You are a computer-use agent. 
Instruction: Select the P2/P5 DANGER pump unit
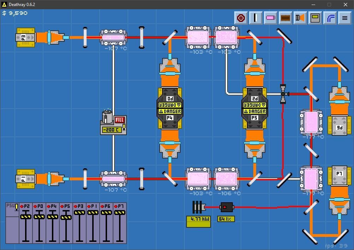255,108
